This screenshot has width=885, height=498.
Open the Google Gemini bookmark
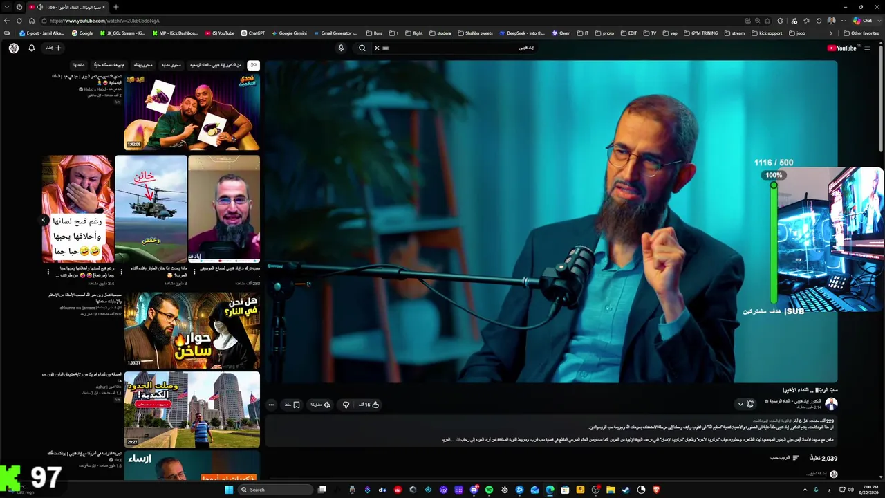289,33
